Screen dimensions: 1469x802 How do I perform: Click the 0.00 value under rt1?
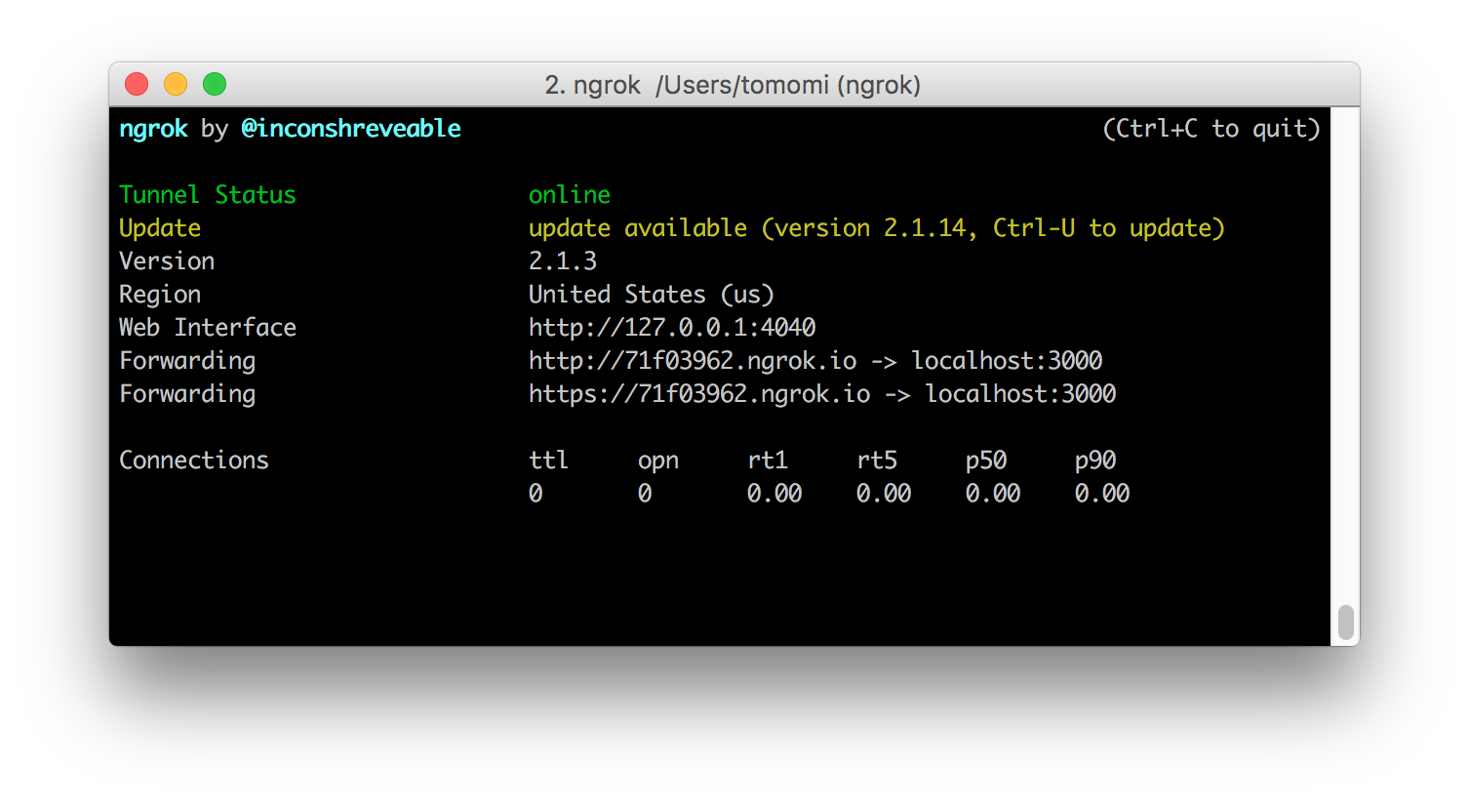[774, 494]
